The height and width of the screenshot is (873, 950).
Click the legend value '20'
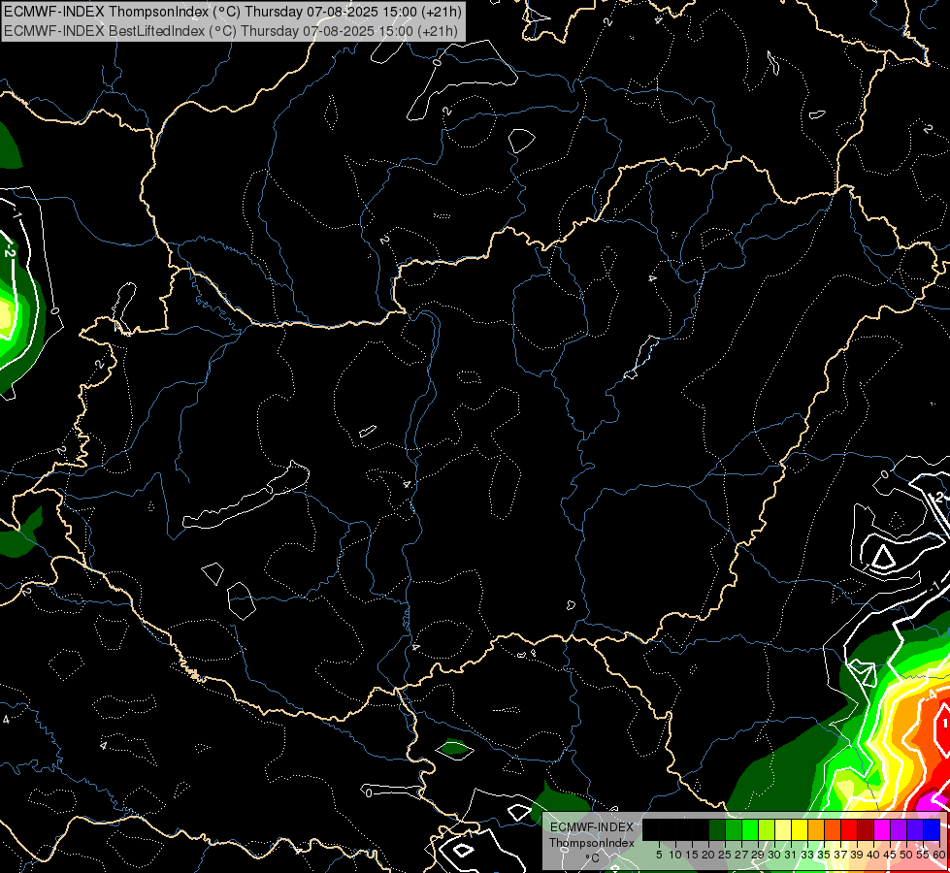point(708,855)
